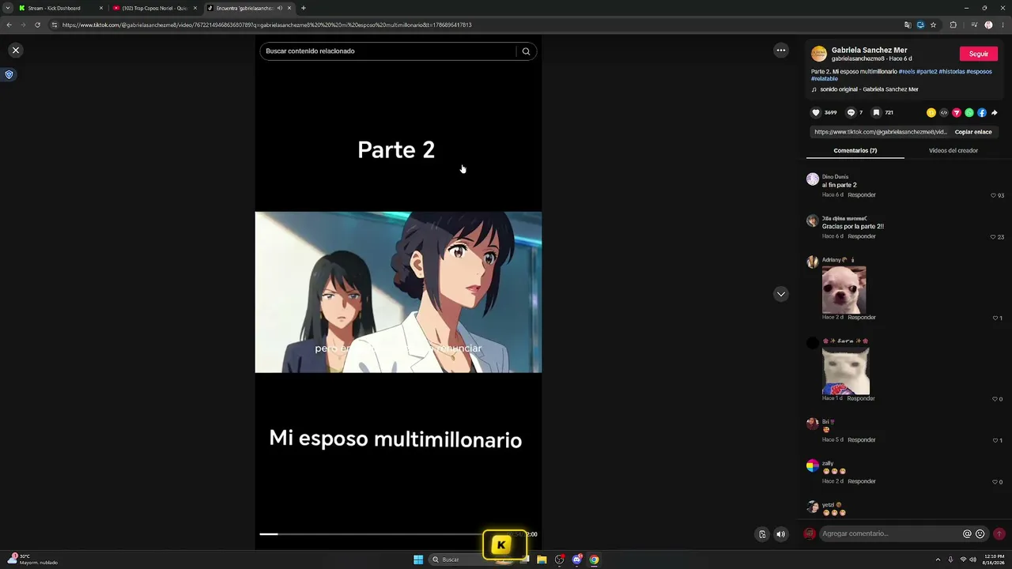Share the video to WhatsApp
This screenshot has width=1012, height=569.
pos(969,113)
